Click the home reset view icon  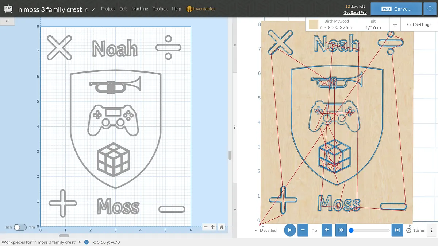[221, 227]
